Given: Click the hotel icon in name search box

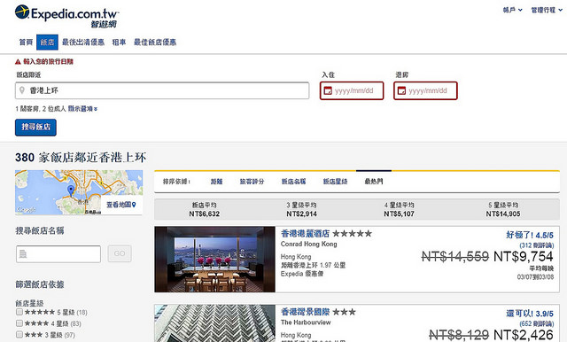Looking at the screenshot, I should point(23,253).
